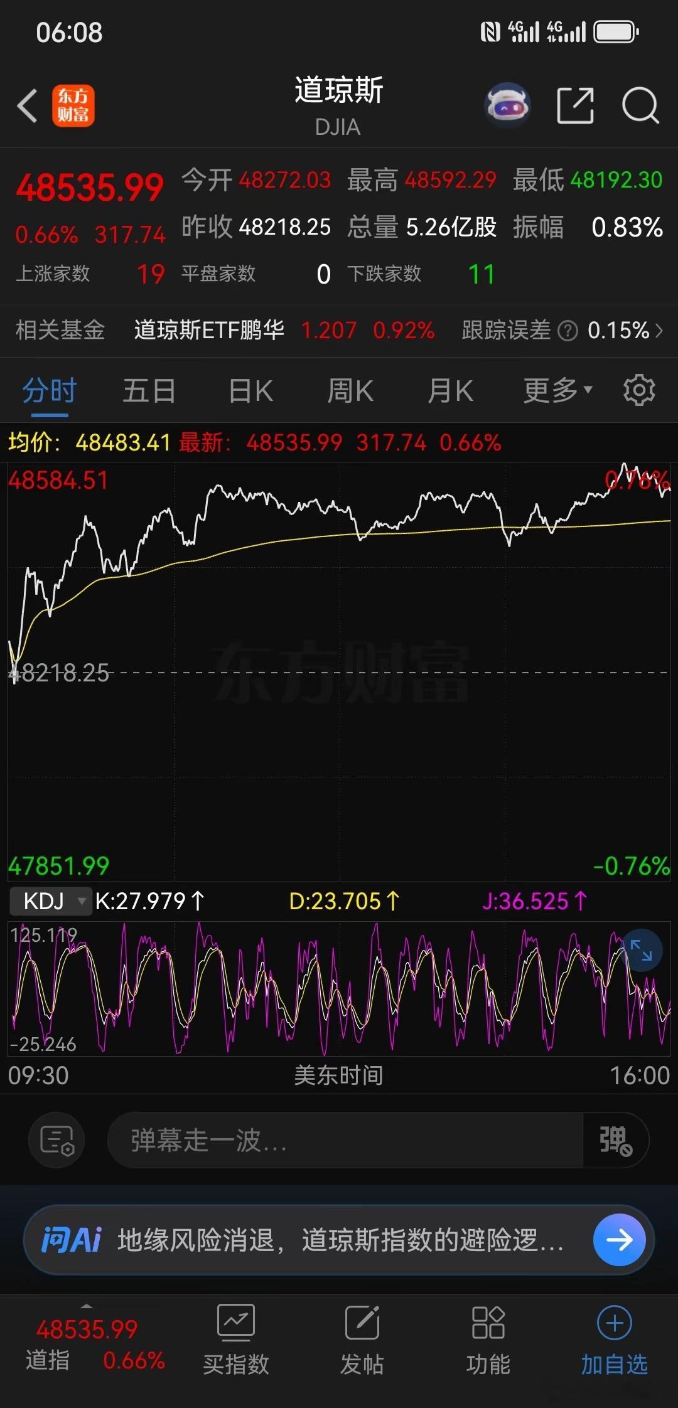Open AI suggestion 地缘风险消退 text
Screen dimensions: 678x1408
point(341,1240)
